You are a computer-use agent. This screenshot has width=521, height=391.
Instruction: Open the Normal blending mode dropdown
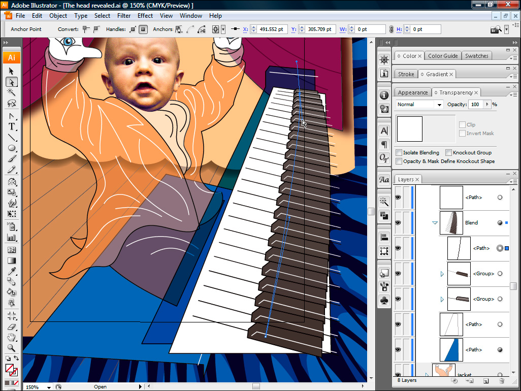point(419,105)
